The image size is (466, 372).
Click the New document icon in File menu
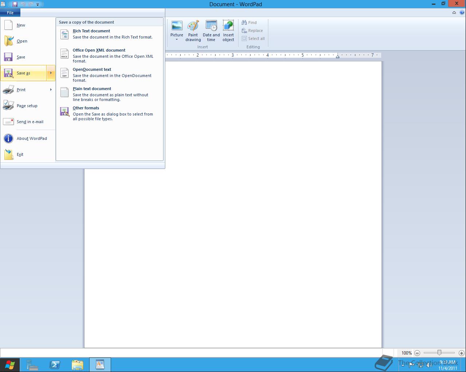8,25
